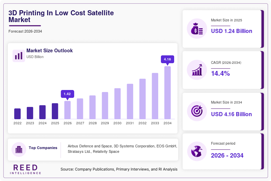The image size is (271, 181).
Task: Click the Stratasys Ltd., Relativity Space line
Action: [x=93, y=151]
